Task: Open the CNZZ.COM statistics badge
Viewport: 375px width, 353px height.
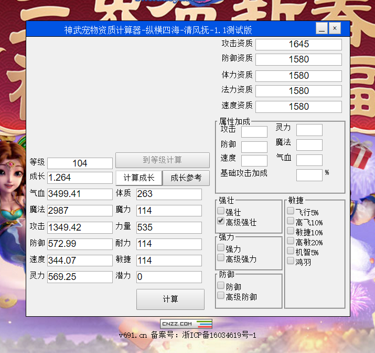Action: pyautogui.click(x=186, y=324)
